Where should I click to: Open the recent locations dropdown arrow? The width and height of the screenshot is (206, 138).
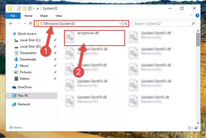pyautogui.click(x=25, y=24)
